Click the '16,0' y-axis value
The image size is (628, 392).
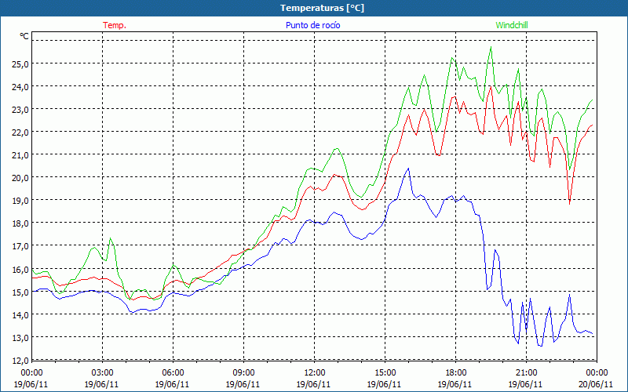(x=19, y=270)
